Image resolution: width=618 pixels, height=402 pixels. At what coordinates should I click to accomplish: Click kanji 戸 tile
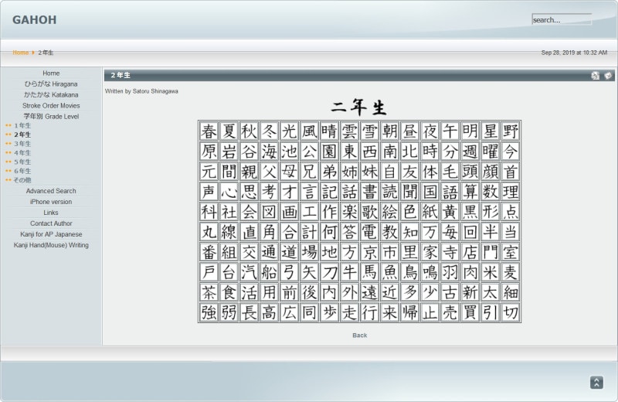[209, 272]
